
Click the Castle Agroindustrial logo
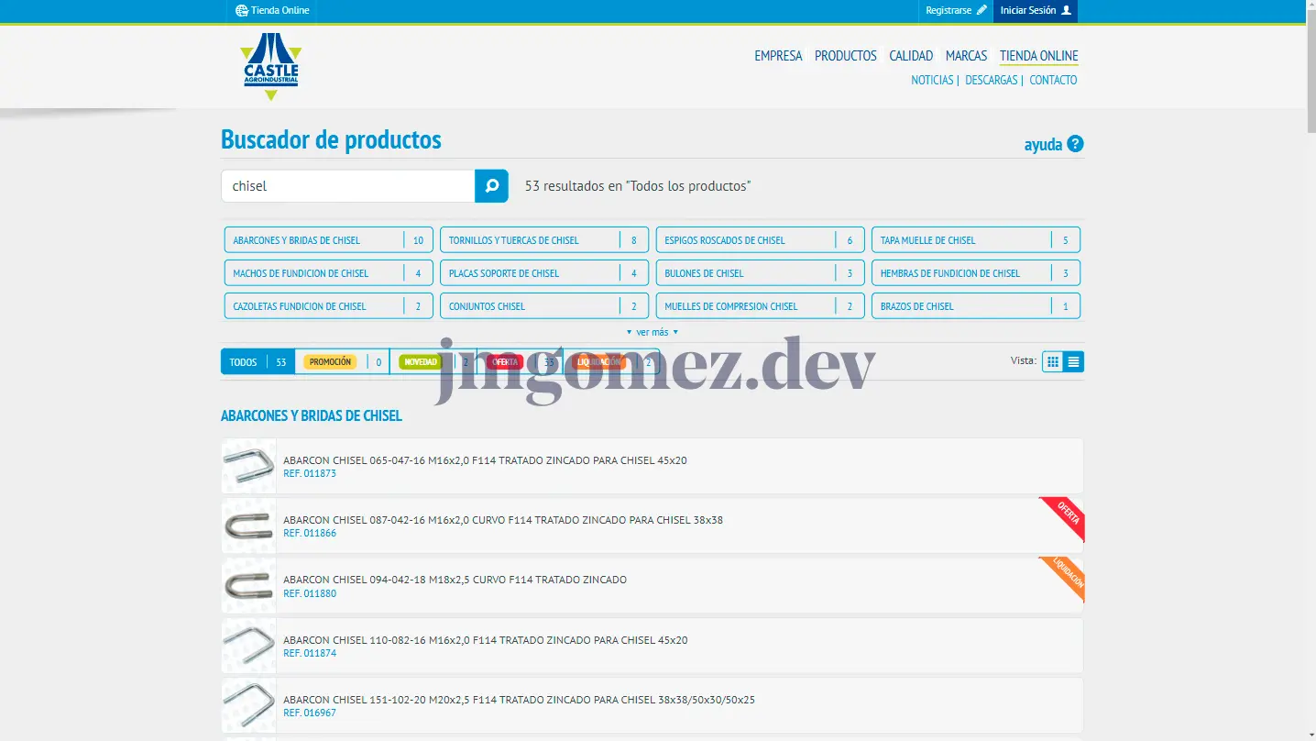(270, 66)
